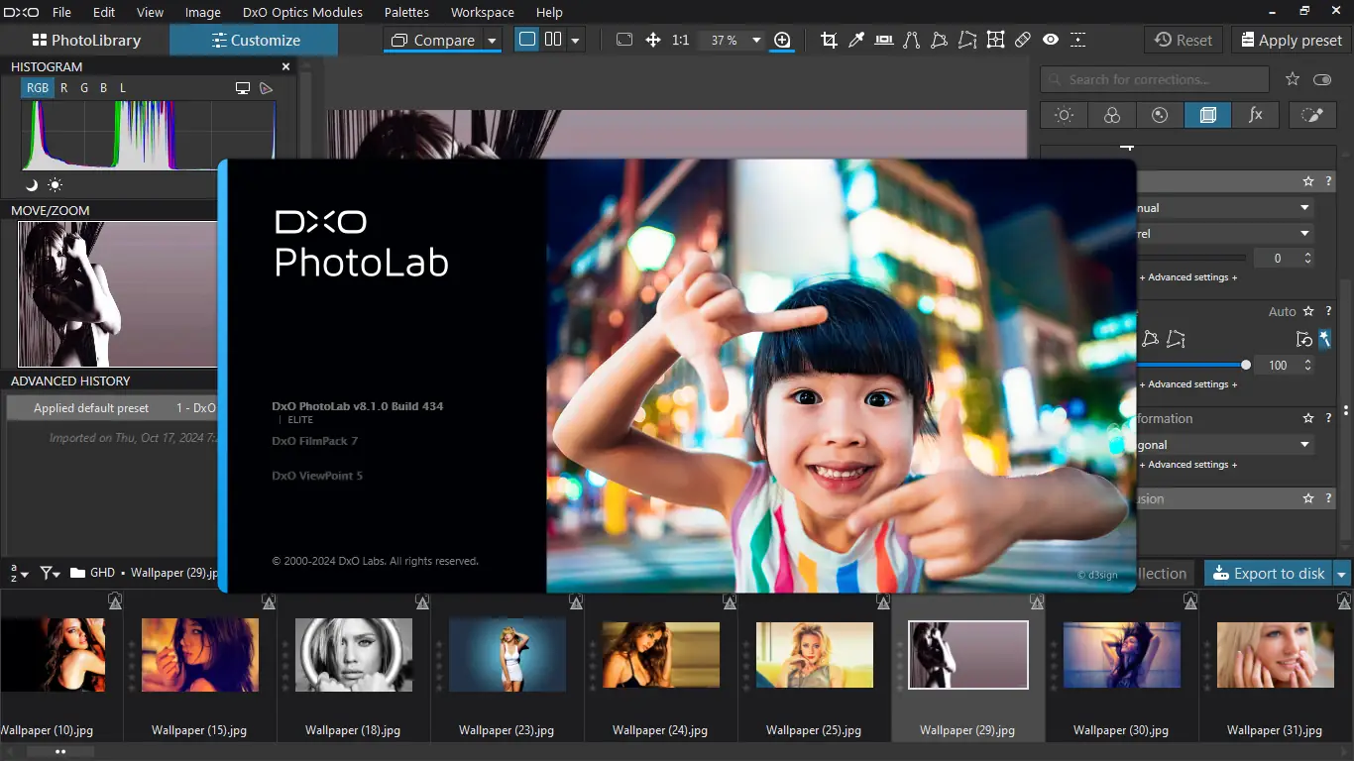This screenshot has width=1354, height=761.
Task: Open the DxO Optics Modules menu
Action: pos(302,13)
